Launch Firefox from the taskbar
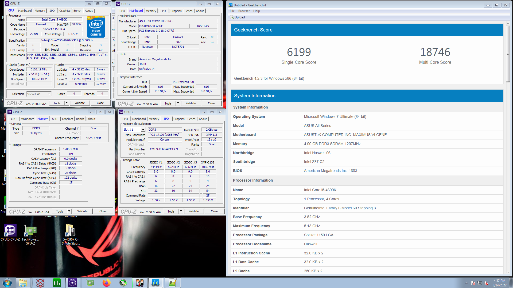Screen dimensions: 513x288 (107, 283)
